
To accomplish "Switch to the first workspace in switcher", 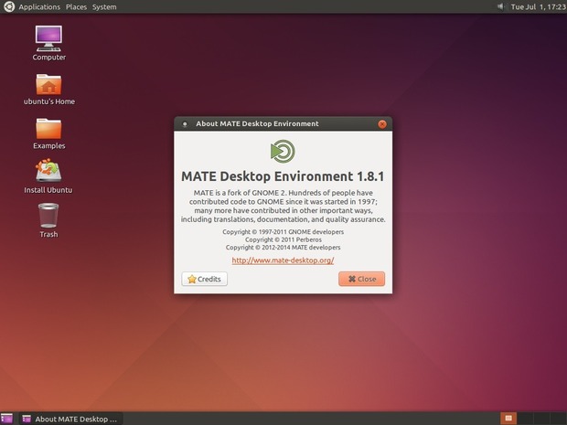I will (510, 419).
